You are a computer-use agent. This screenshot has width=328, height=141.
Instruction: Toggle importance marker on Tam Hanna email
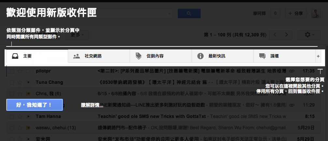point(28,116)
